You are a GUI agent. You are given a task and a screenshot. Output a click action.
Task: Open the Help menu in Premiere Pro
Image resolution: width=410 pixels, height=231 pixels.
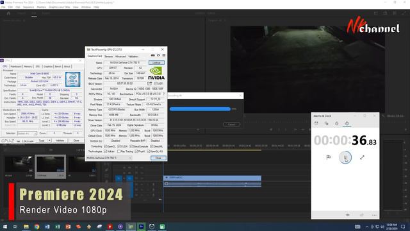(96, 7)
